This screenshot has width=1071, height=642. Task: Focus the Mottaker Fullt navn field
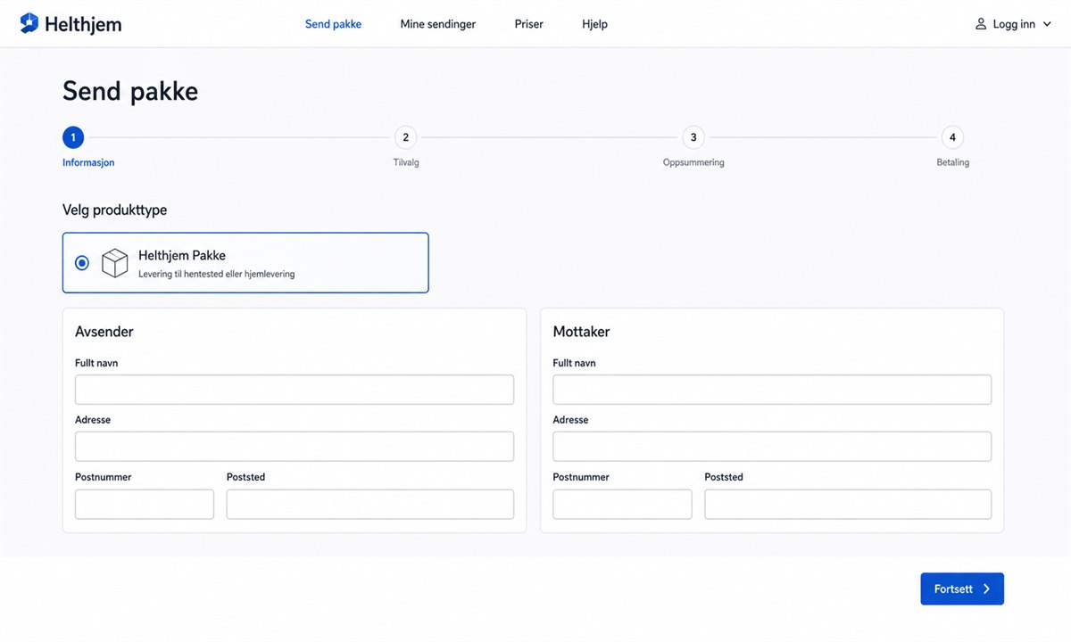772,390
